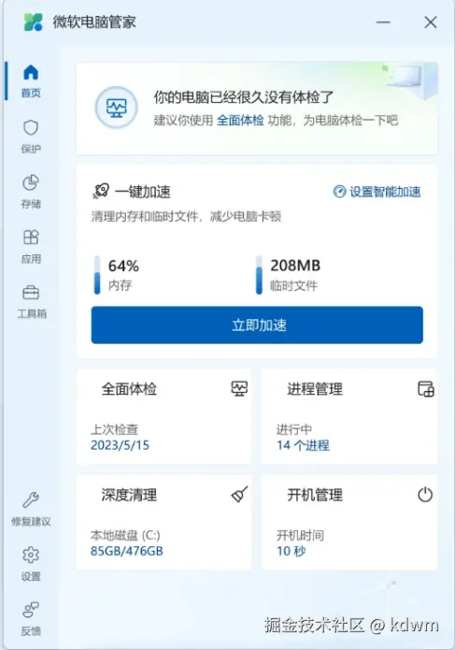The width and height of the screenshot is (455, 650).
Task: Select the 208MB 临时文件 value
Action: click(x=295, y=266)
